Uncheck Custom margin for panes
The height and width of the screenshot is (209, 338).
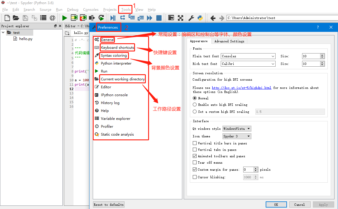coord(195,170)
